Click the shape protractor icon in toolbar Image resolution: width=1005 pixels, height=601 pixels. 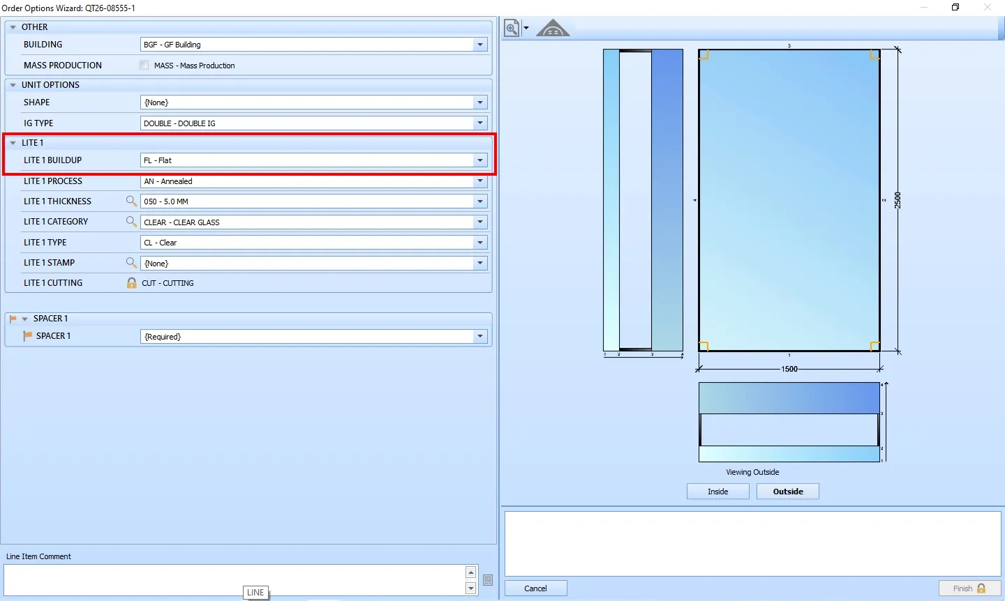pyautogui.click(x=553, y=29)
